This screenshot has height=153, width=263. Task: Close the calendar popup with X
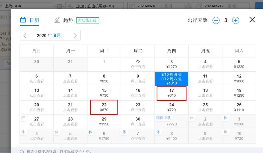tap(252, 20)
